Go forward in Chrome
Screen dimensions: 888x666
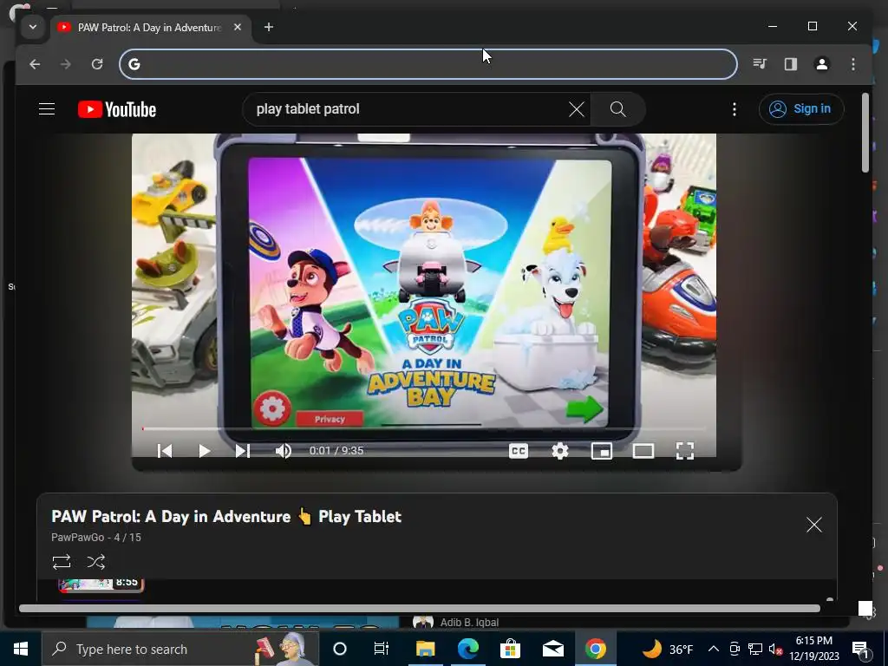click(x=66, y=64)
